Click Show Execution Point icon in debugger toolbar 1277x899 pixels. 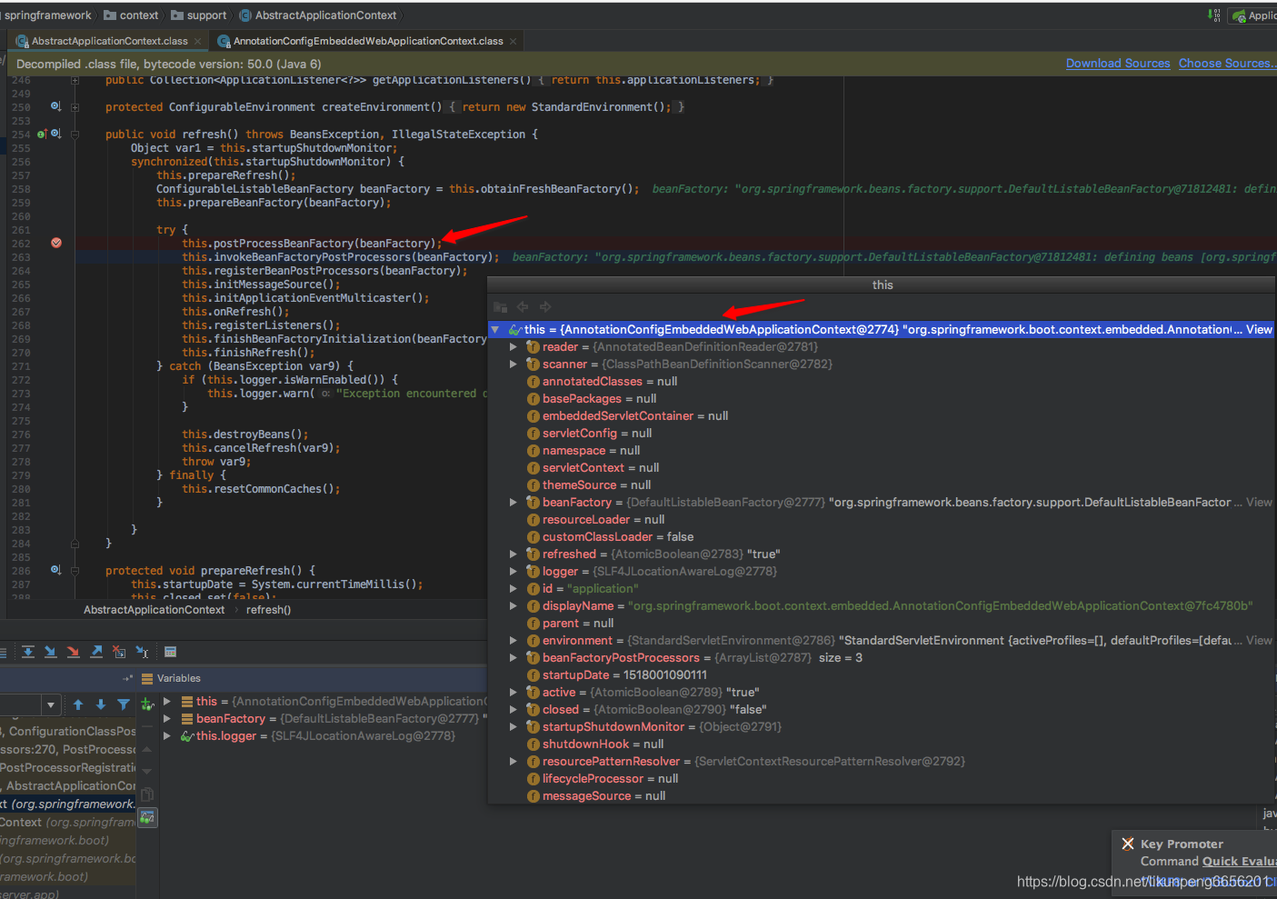pos(3,652)
